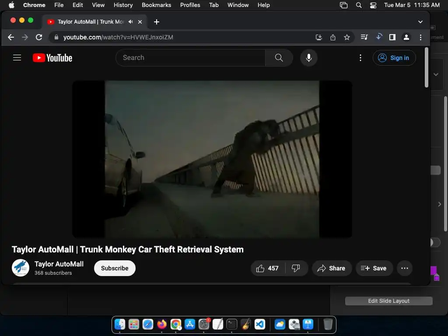Click purple color swatch in Keynote panel

tap(434, 270)
